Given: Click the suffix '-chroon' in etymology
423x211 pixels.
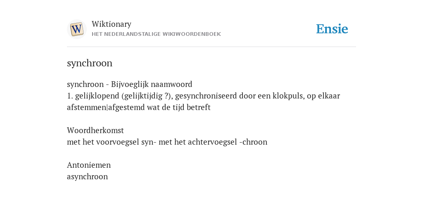Looking at the screenshot, I should [x=253, y=142].
